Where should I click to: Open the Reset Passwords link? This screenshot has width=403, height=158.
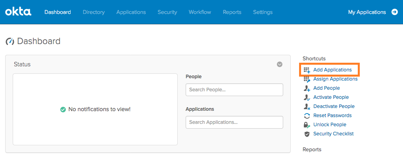(332, 116)
